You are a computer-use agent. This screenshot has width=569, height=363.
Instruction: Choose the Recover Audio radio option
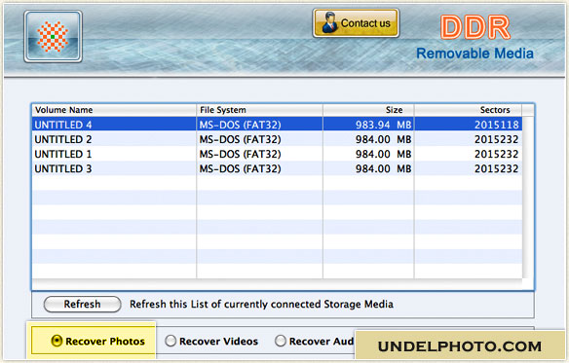(281, 341)
